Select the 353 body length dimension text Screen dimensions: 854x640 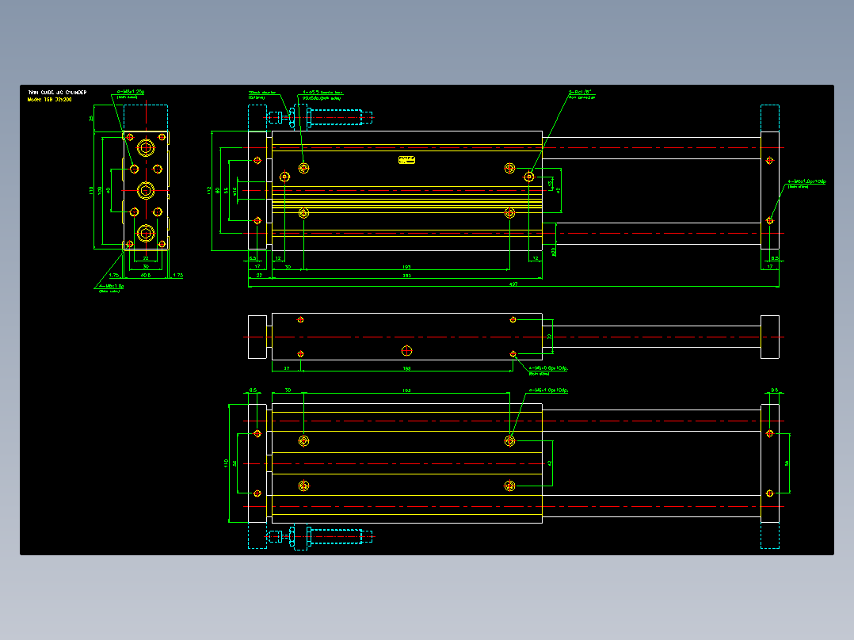coord(406,276)
